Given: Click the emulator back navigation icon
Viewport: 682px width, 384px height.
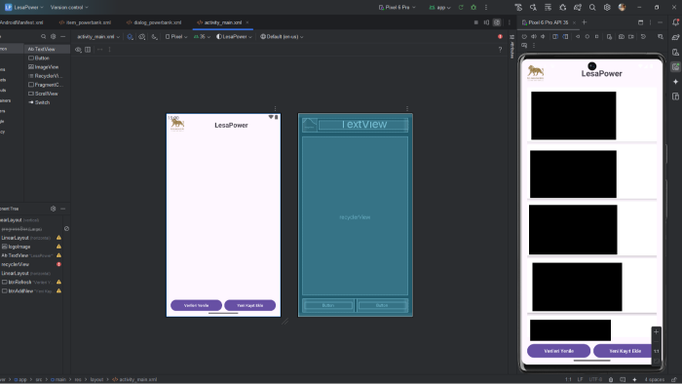Looking at the screenshot, I should tap(578, 37).
